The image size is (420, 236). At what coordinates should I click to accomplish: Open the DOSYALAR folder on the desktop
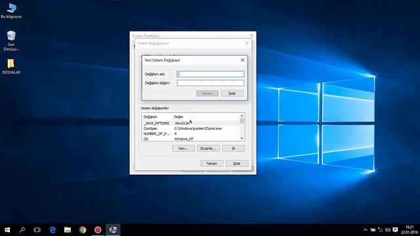(11, 67)
